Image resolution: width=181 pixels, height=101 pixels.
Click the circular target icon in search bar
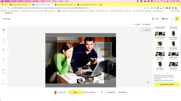153,19
